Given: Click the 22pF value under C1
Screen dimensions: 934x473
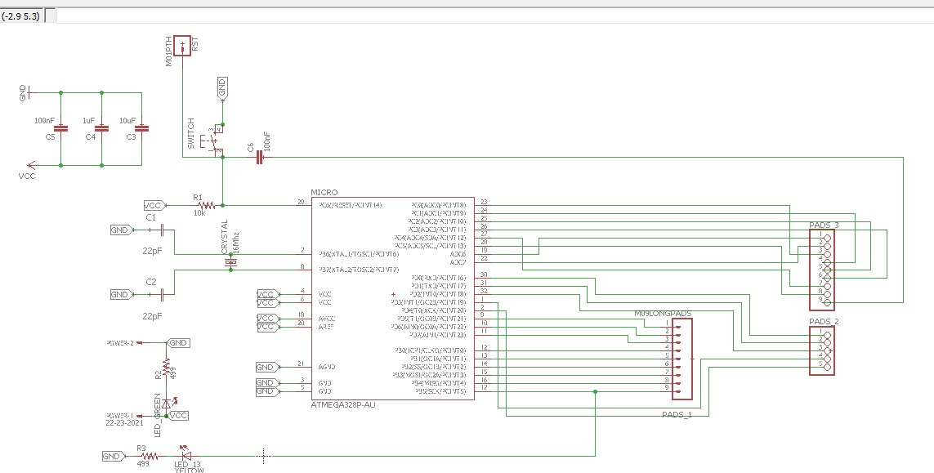Looking at the screenshot, I should coord(153,252).
